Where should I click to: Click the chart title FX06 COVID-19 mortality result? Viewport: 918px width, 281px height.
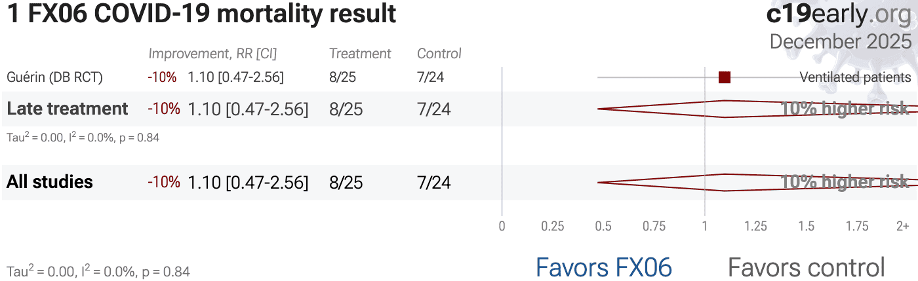(201, 14)
